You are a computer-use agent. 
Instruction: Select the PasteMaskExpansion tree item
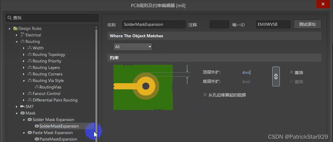pos(58,139)
